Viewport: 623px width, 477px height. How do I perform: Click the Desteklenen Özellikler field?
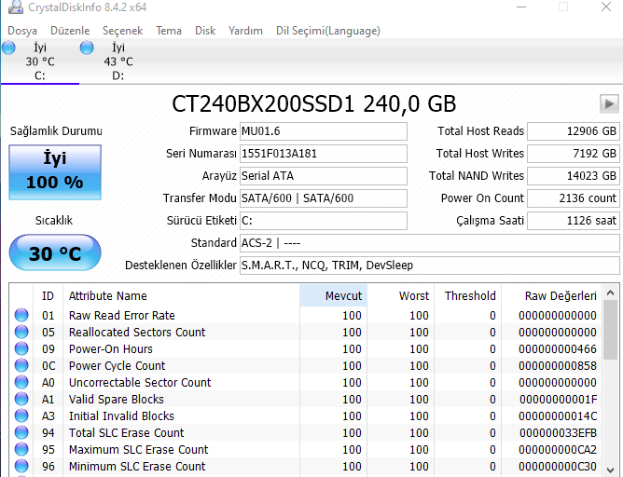pos(430,266)
